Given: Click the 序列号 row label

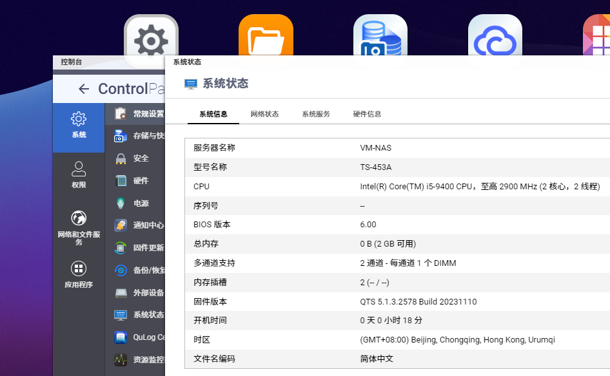Looking at the screenshot, I should [206, 205].
